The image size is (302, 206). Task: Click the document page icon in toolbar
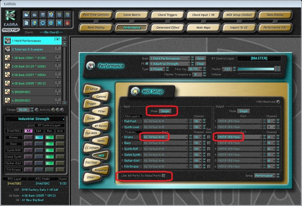(27, 23)
